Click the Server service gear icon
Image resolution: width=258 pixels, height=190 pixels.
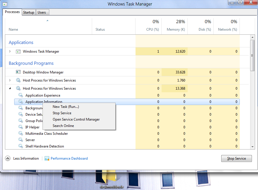[x=21, y=140]
